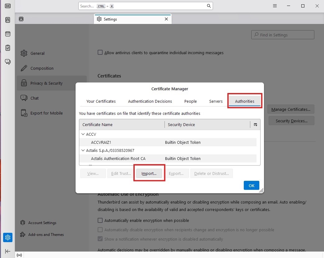Viewport: 324px width, 258px height.
Task: Switch to Servers tab
Action: 216,101
